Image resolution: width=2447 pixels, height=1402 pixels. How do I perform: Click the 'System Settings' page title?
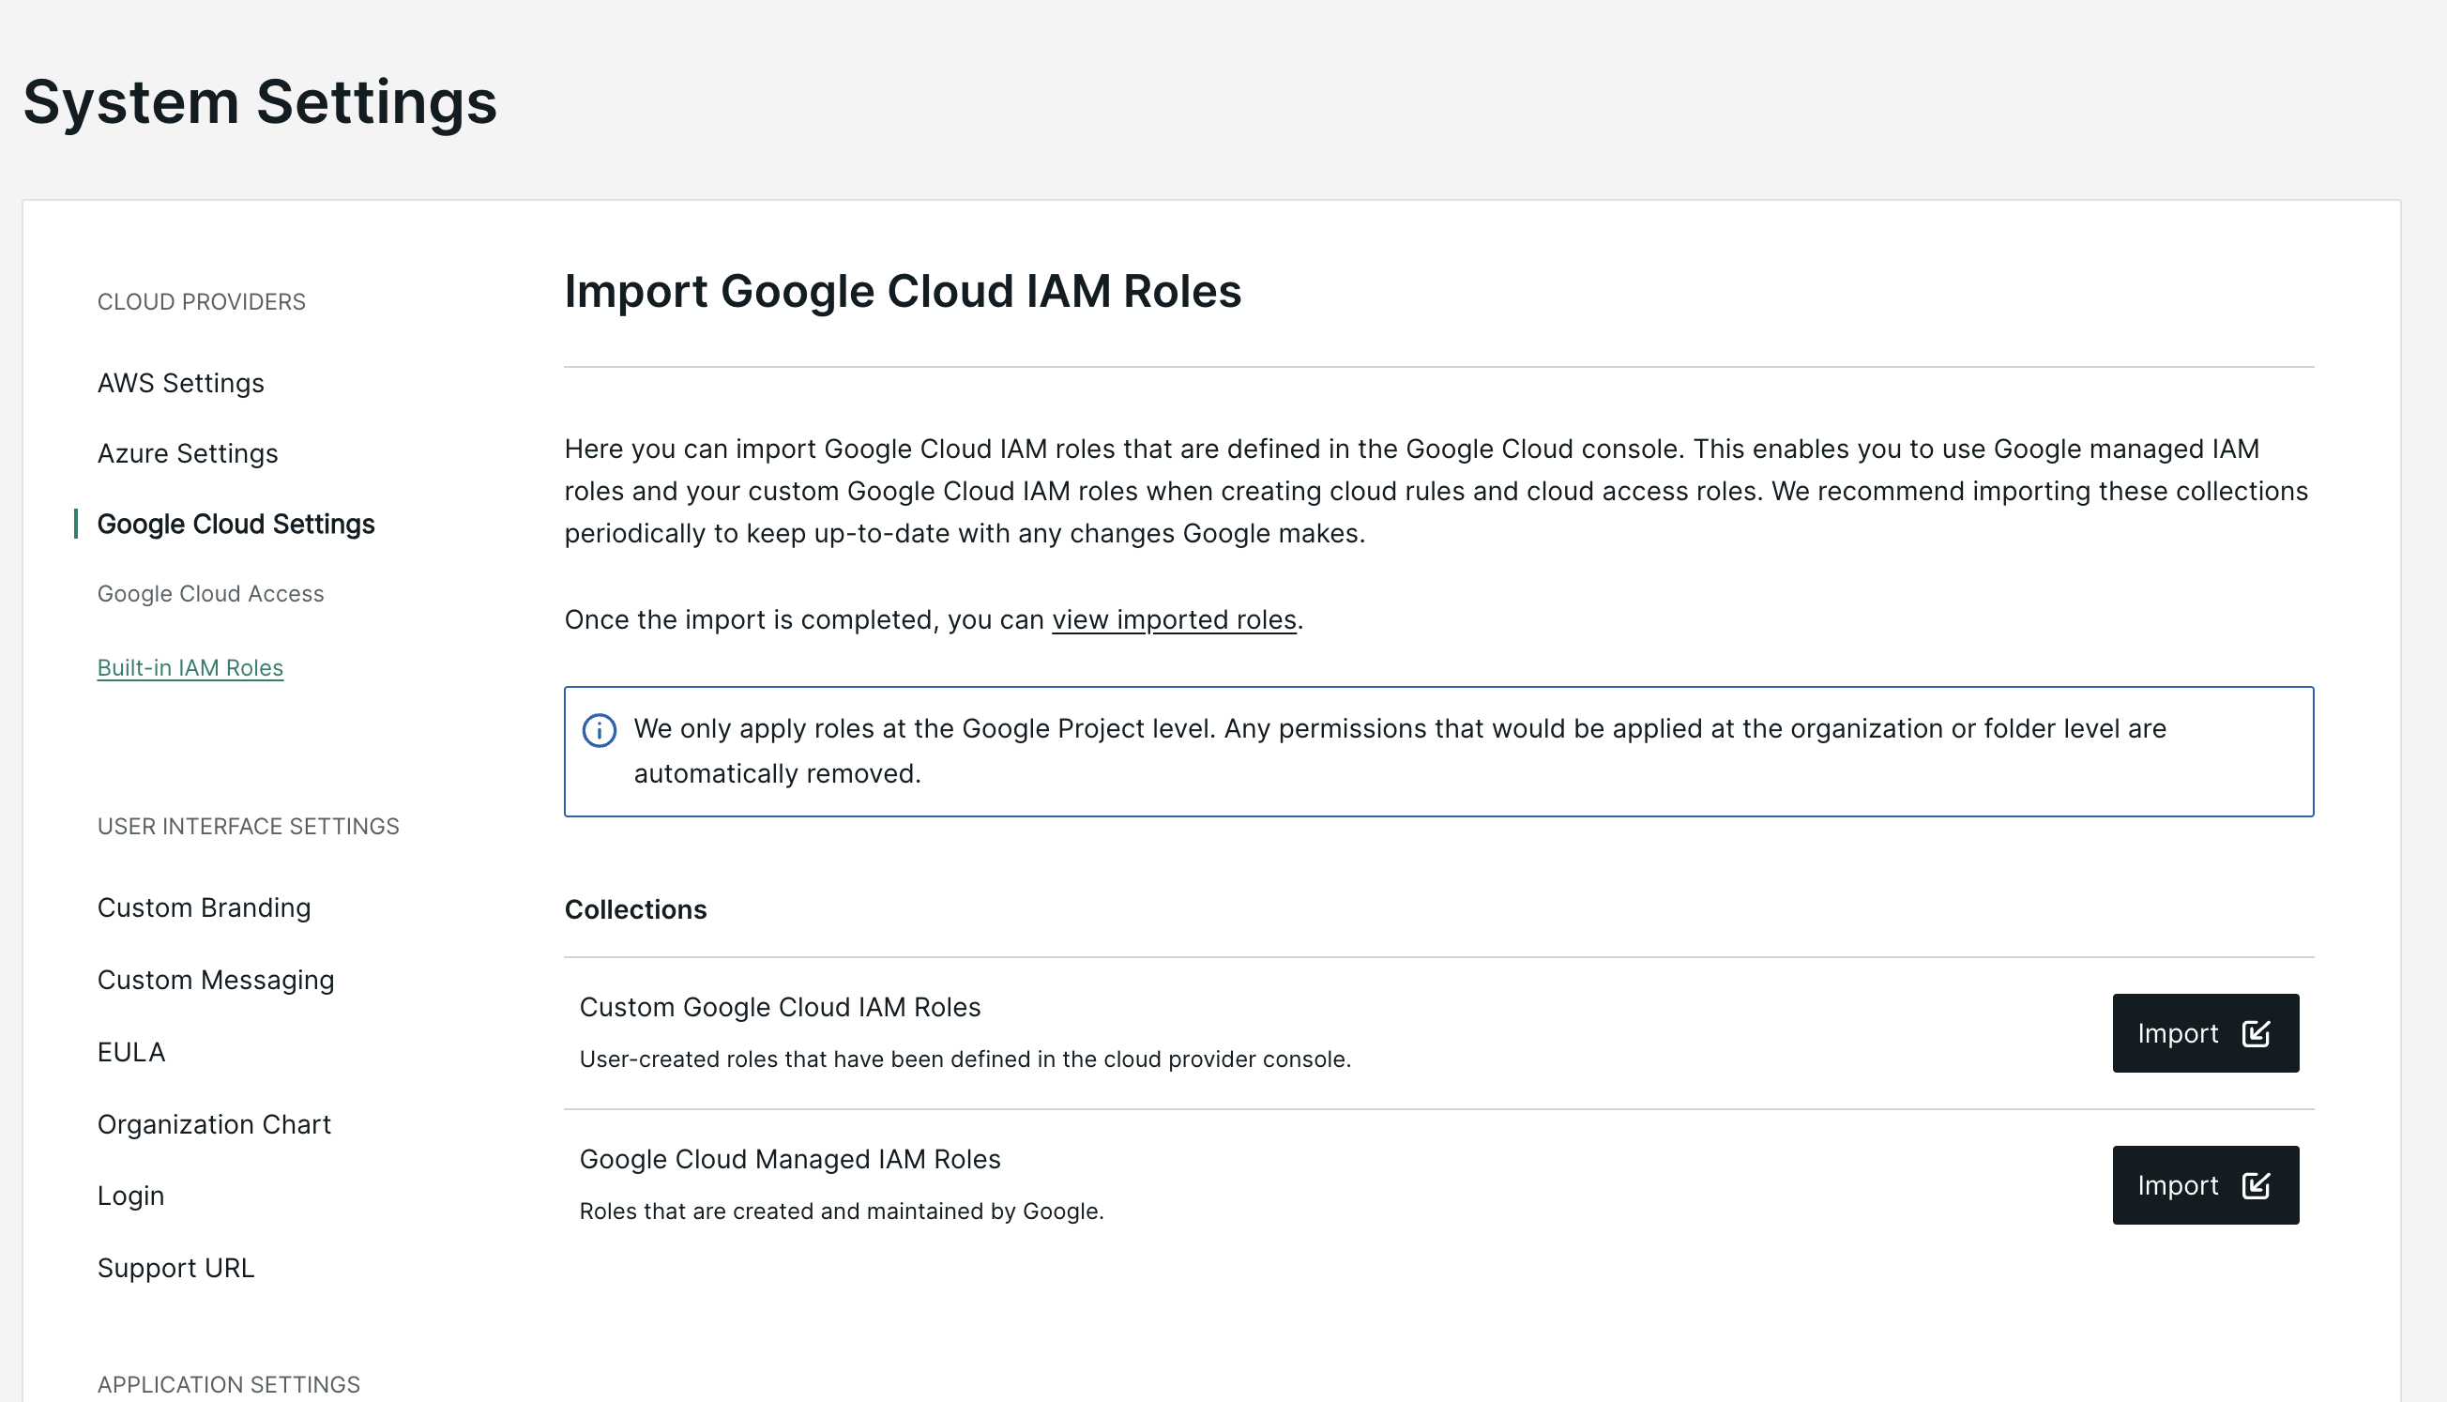click(x=260, y=102)
